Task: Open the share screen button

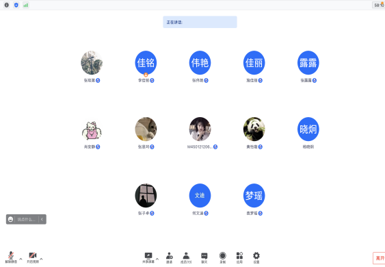Action: coord(148,257)
